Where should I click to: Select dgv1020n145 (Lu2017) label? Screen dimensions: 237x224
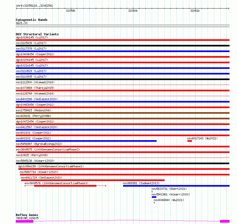(x=32, y=60)
